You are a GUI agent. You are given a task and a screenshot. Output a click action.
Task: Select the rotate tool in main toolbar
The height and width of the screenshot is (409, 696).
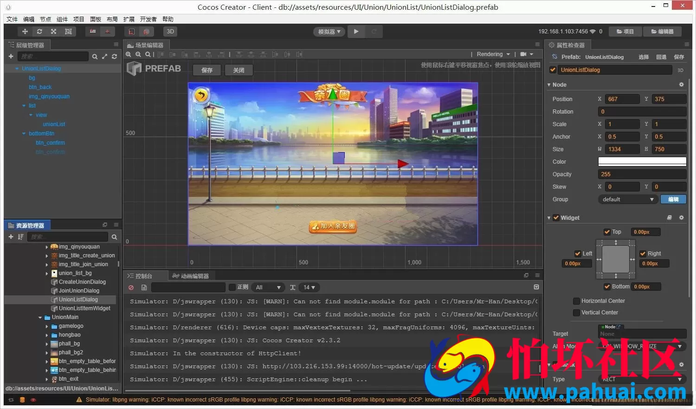(x=39, y=32)
